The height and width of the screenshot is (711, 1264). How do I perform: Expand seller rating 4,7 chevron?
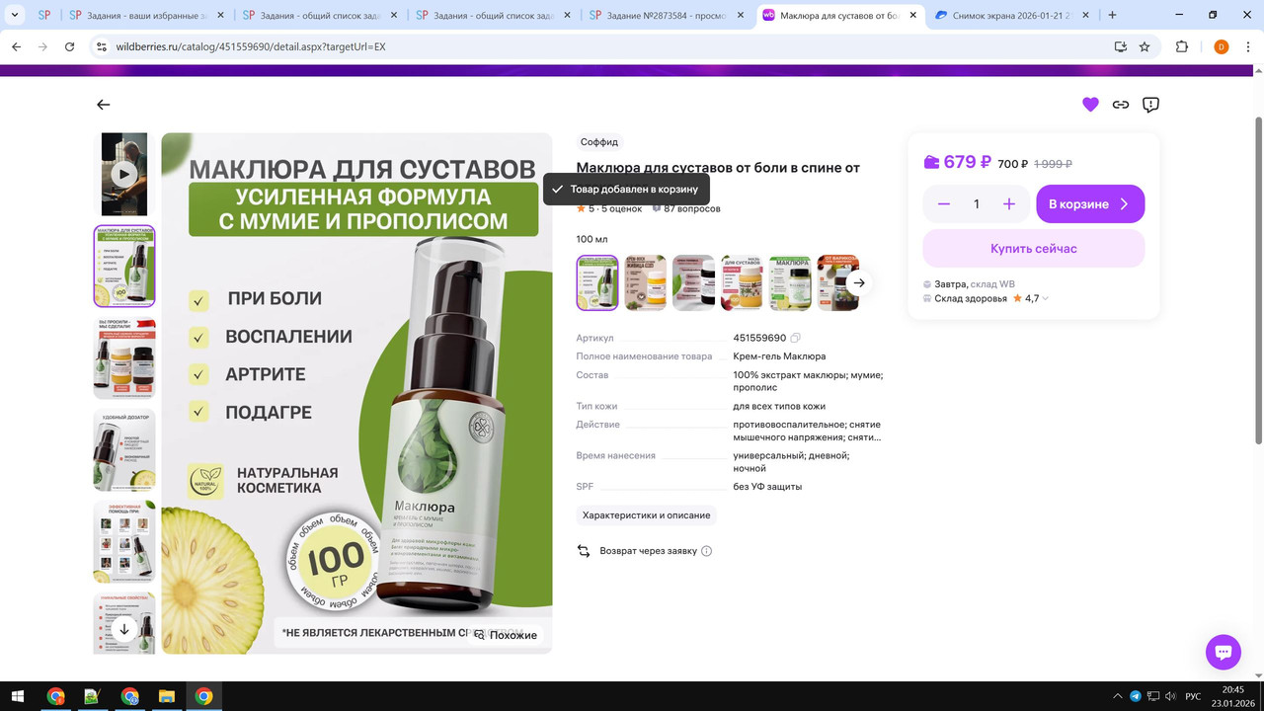pos(1046,299)
